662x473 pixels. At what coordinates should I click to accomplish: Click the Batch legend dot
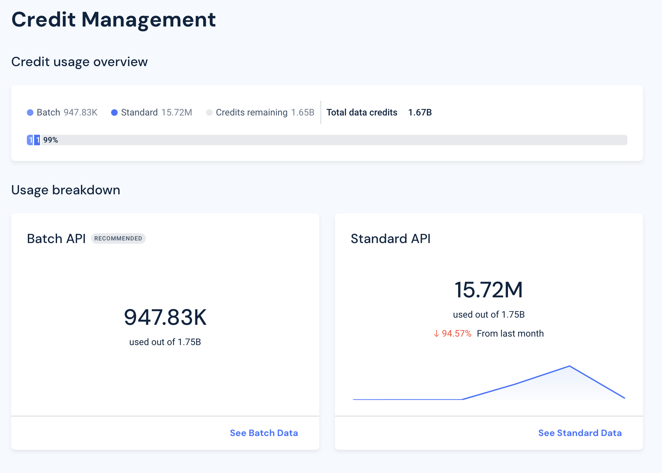pyautogui.click(x=30, y=113)
